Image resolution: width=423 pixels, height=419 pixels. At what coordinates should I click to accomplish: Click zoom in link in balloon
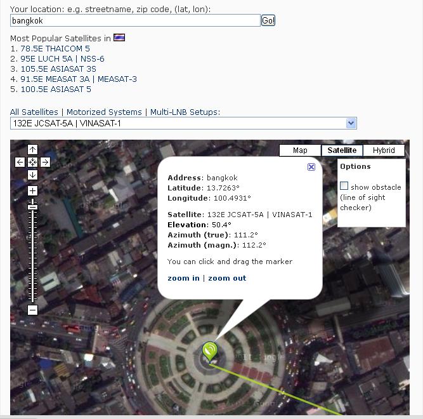(x=183, y=278)
